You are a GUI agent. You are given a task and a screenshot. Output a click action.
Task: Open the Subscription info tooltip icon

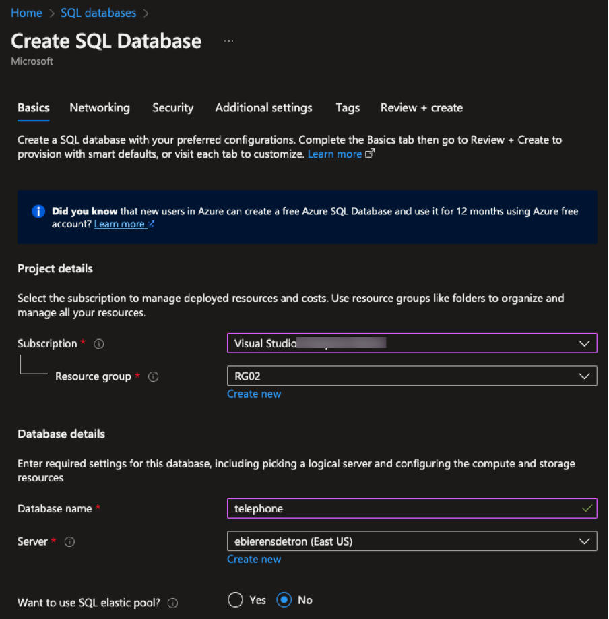tap(98, 343)
